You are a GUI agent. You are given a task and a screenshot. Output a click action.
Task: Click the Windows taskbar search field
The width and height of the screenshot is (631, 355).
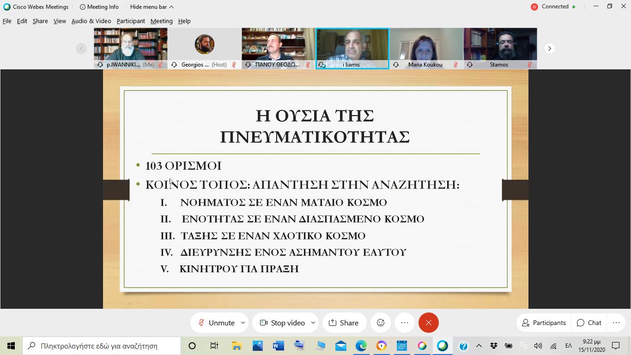pos(102,346)
